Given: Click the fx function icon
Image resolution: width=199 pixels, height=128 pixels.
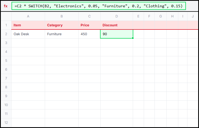Looking at the screenshot, I should (x=6, y=6).
